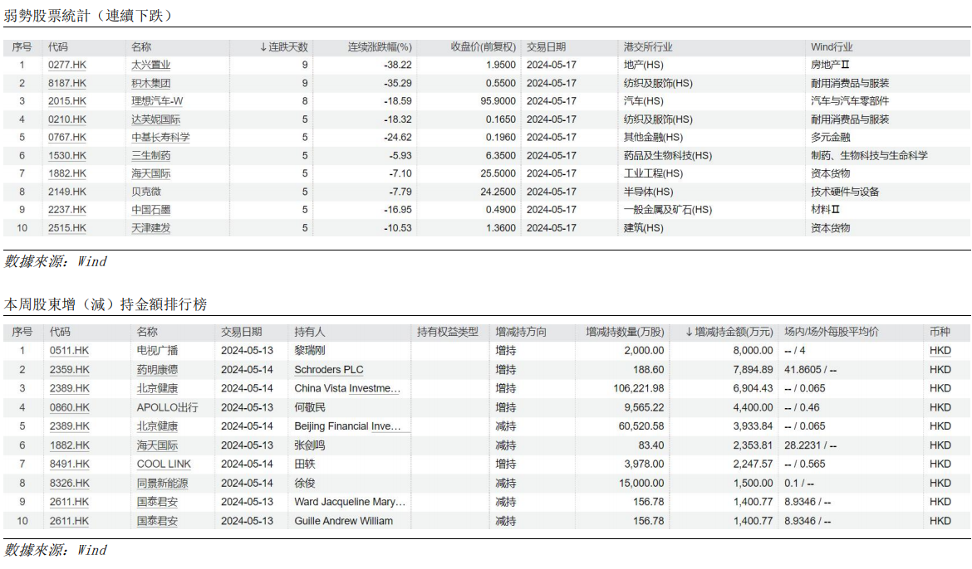
Task: Open 2237.HK stock code
Action: pos(67,210)
